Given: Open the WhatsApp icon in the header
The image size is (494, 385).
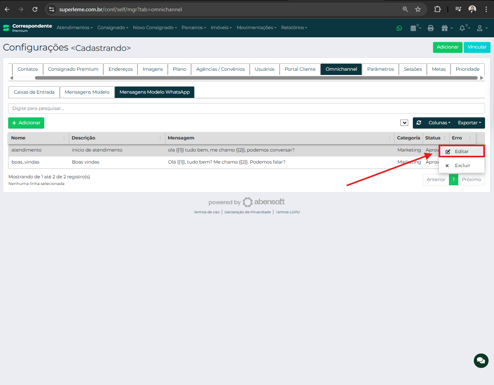Looking at the screenshot, I should [399, 28].
